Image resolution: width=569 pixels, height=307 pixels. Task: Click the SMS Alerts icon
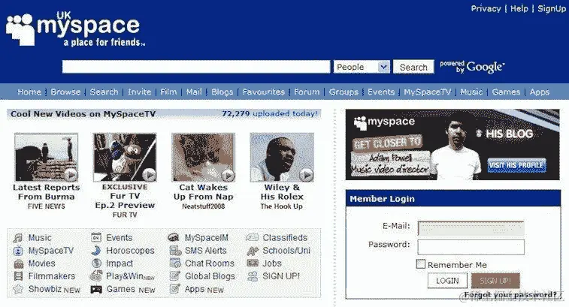click(x=175, y=251)
